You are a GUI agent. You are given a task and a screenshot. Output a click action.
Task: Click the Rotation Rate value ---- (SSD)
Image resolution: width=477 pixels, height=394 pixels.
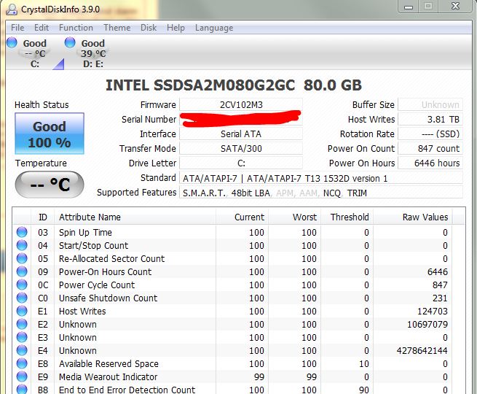pyautogui.click(x=430, y=134)
